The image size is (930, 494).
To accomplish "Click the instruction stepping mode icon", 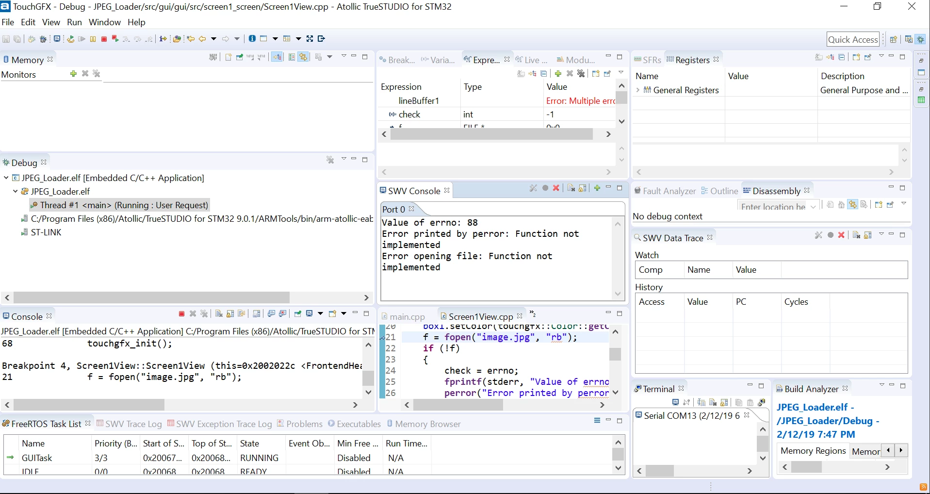I will pyautogui.click(x=163, y=39).
